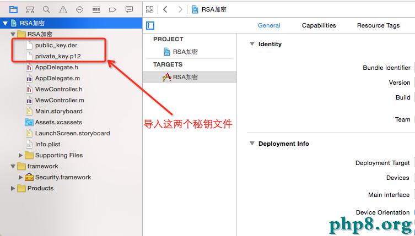Select RSA加密 target under TARGETS
Viewport: 415px width, 236px height.
(190, 77)
